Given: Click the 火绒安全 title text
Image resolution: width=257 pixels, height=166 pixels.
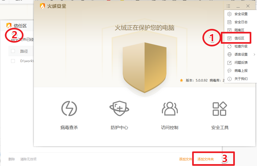Looking at the screenshot, I should coord(57,6).
